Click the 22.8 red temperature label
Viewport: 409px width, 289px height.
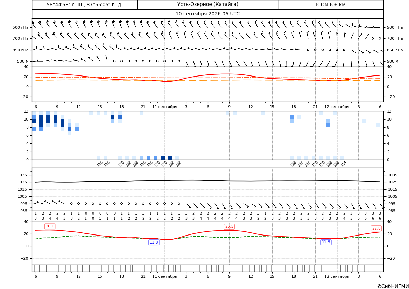[x=376, y=228]
